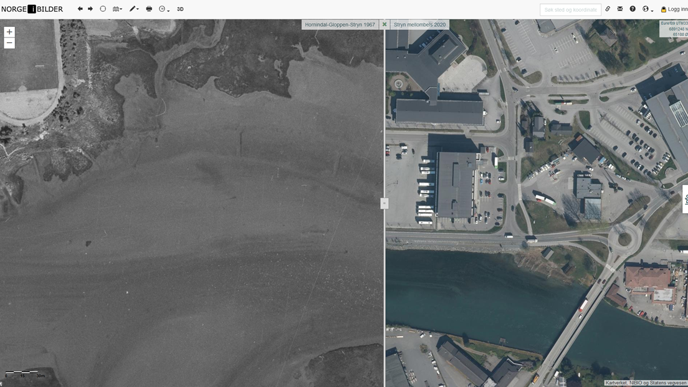The width and height of the screenshot is (688, 387).
Task: Zoom out with the minus button
Action: [9, 43]
